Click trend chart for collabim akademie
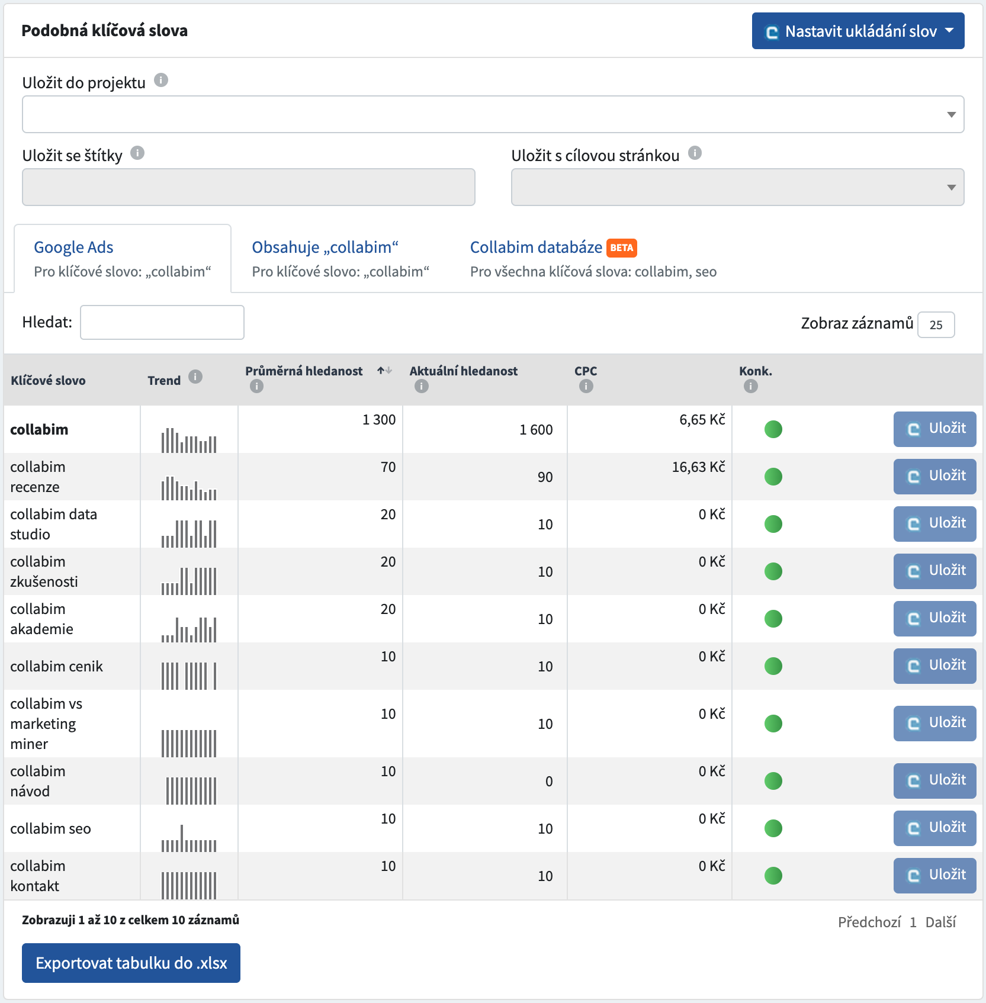This screenshot has height=1003, width=986. point(189,629)
